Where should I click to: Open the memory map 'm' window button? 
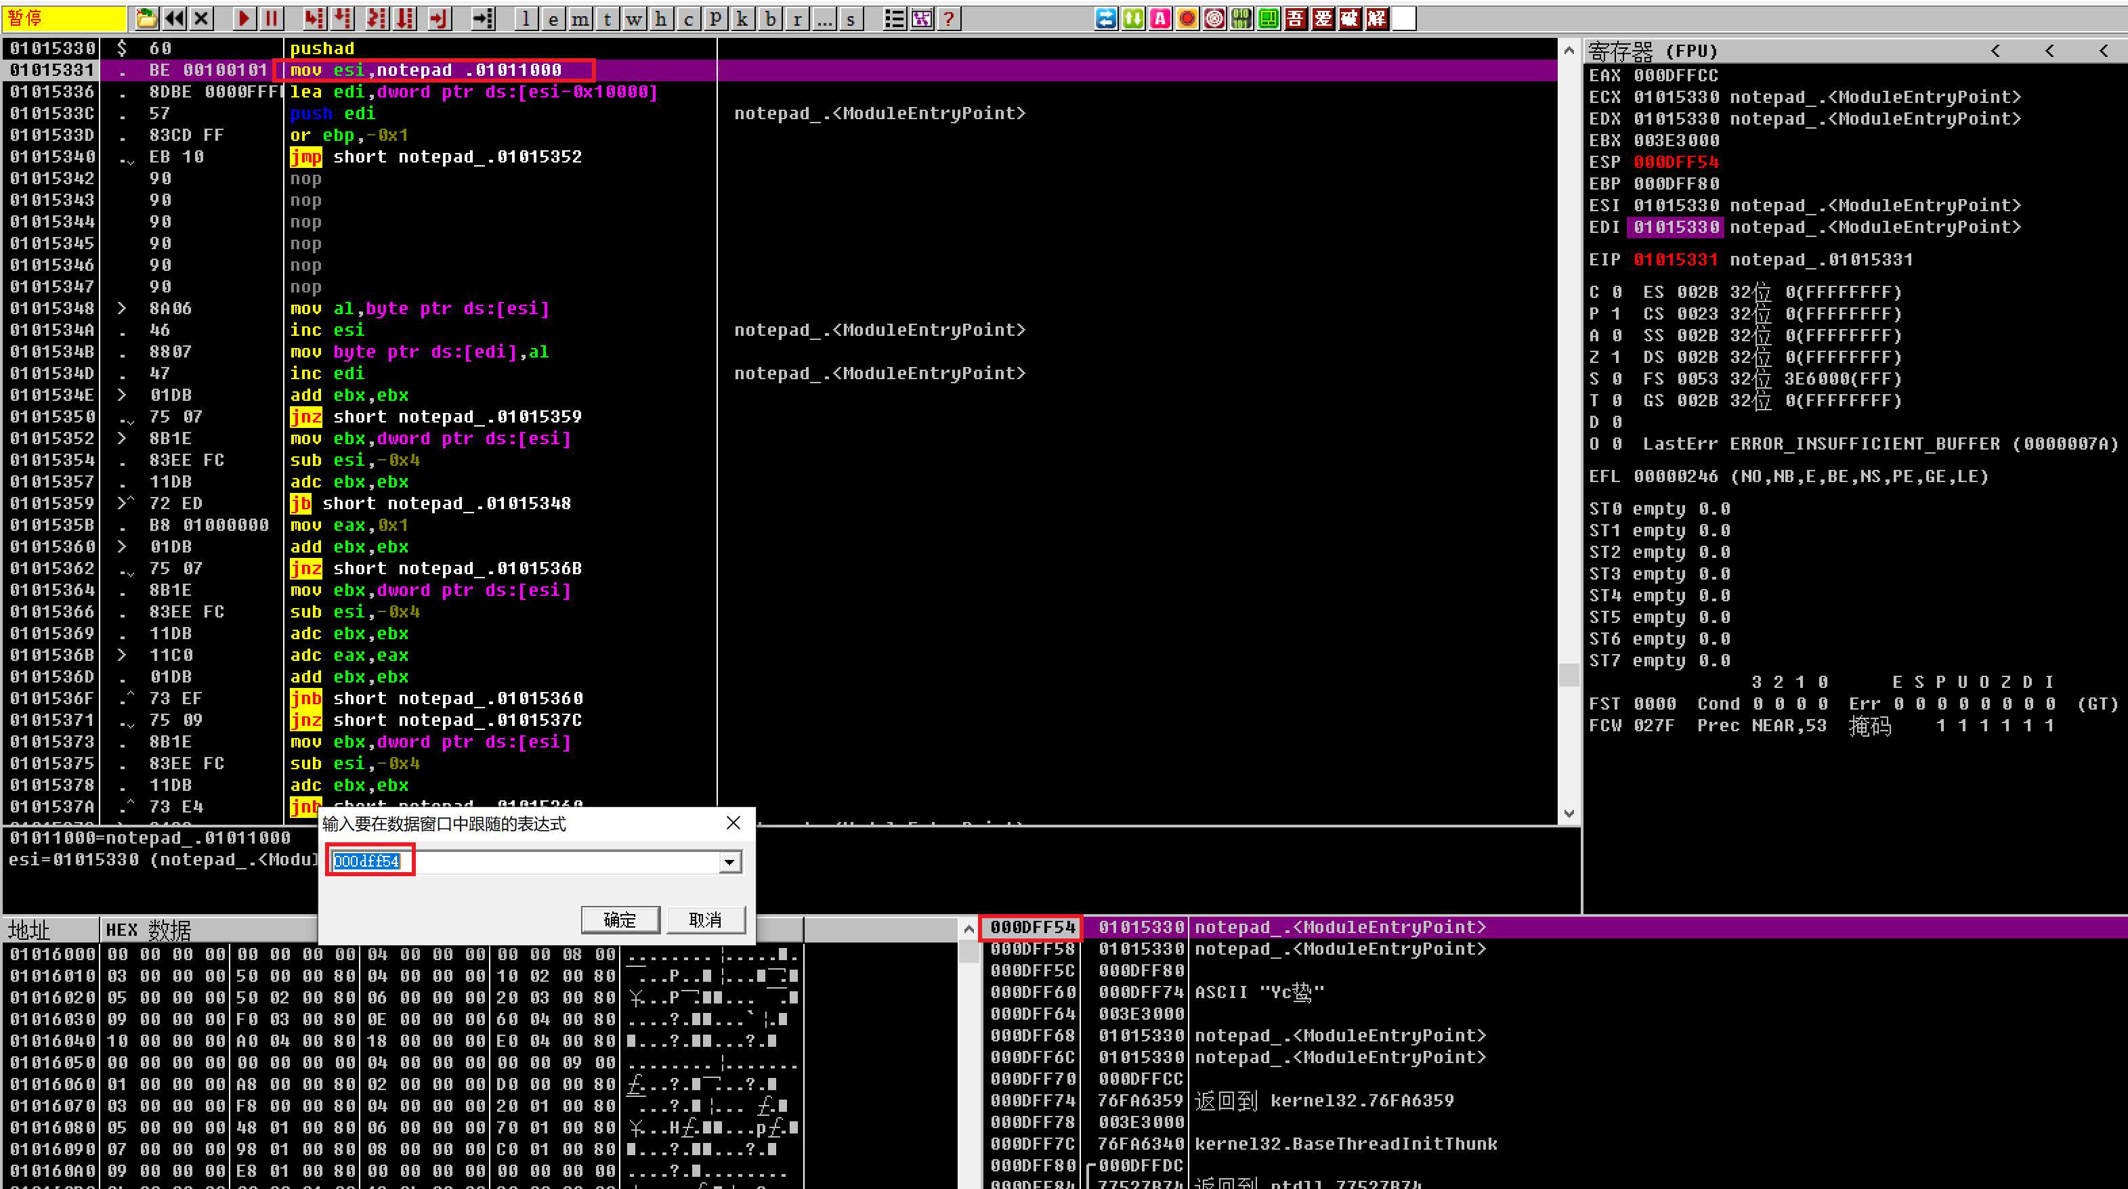(x=580, y=18)
